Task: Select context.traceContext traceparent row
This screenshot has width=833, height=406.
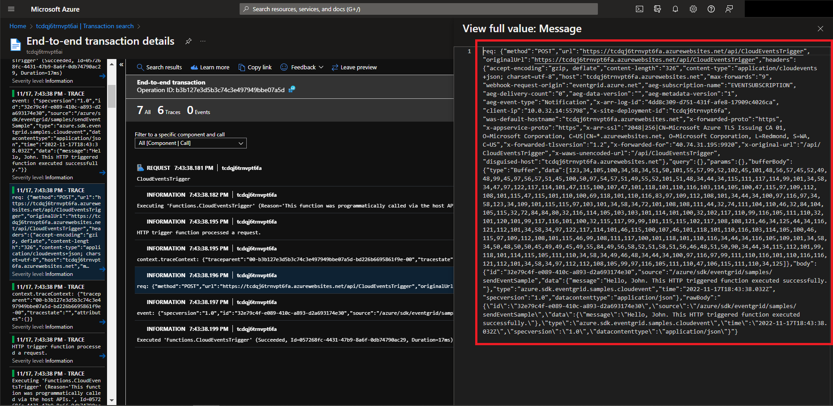Action: click(x=295, y=254)
